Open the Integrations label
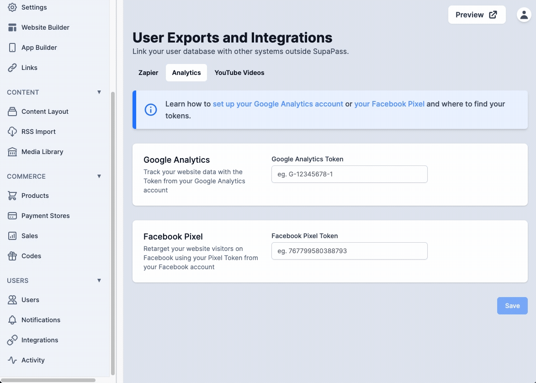This screenshot has height=383, width=536. [40, 340]
